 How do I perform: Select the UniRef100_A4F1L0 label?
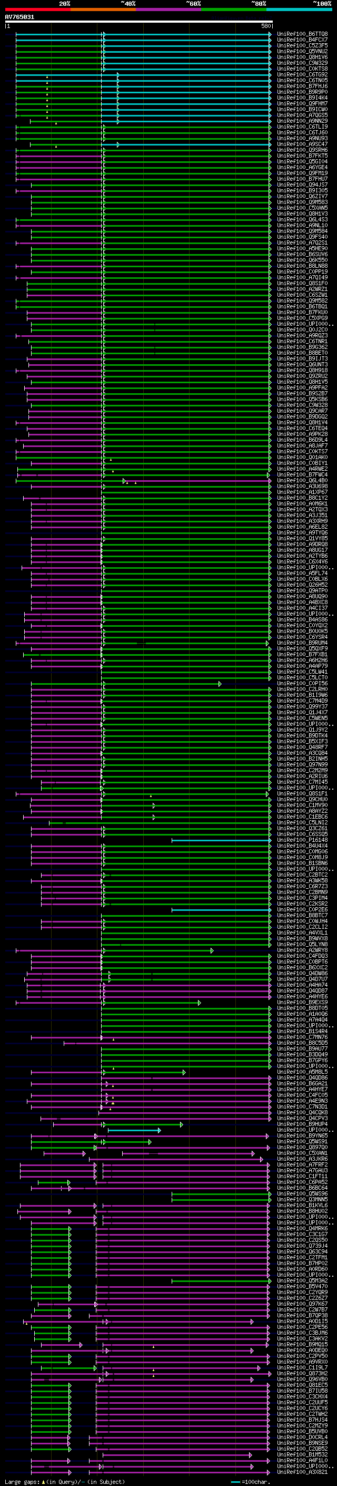[302, 1460]
